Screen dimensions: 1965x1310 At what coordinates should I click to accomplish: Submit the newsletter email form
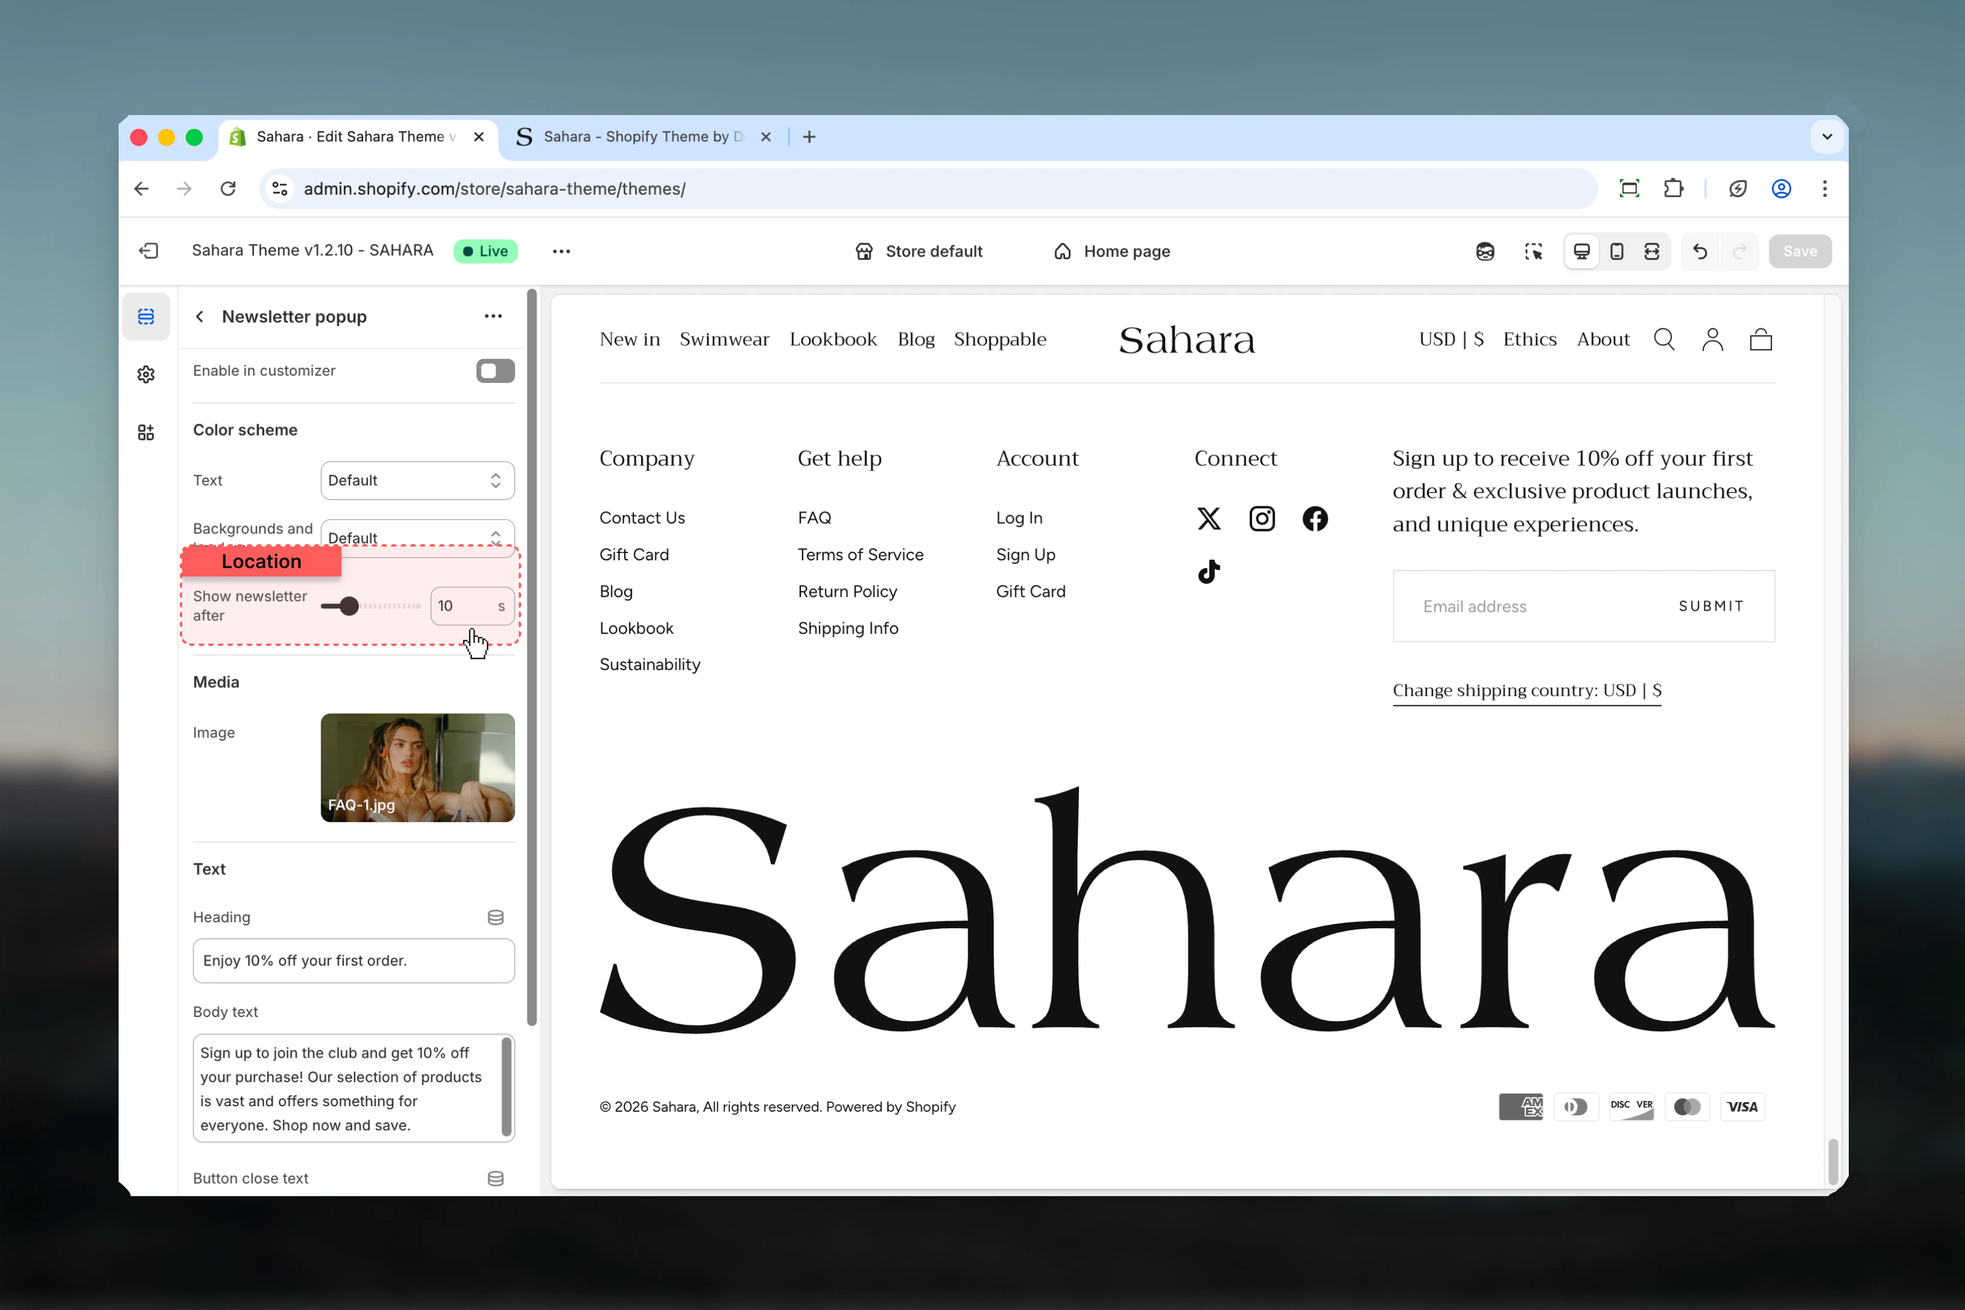point(1711,606)
